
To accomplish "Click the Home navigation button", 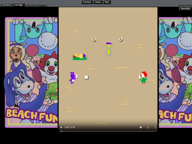I will 98,2.
